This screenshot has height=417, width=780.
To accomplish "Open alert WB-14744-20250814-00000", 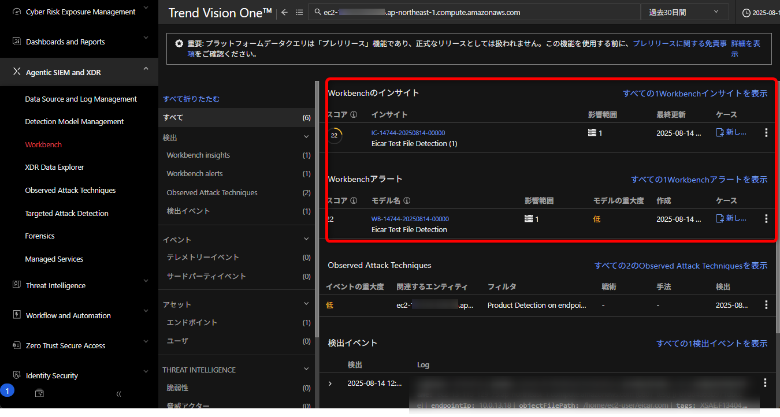I will (x=410, y=219).
